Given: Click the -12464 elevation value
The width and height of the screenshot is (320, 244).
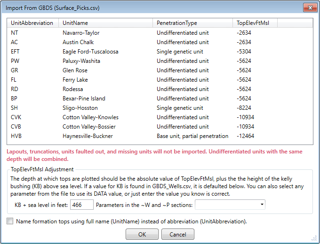Looking at the screenshot, I should coord(246,136).
